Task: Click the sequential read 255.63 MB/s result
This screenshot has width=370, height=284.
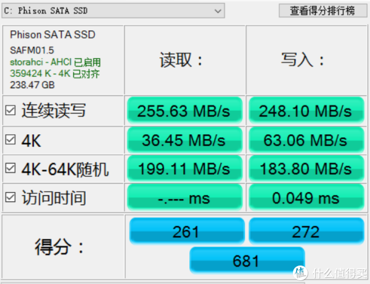Action: pyautogui.click(x=185, y=110)
